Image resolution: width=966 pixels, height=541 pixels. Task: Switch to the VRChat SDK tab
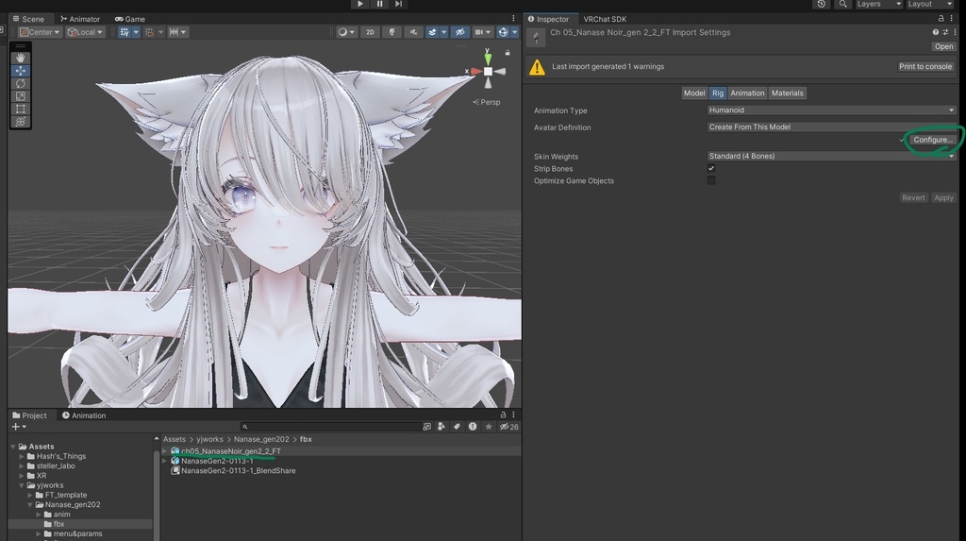[x=605, y=19]
